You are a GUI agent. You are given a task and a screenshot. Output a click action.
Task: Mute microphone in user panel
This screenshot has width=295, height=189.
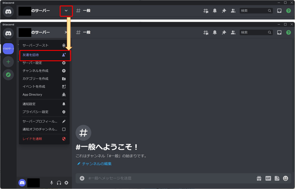pos(52,183)
